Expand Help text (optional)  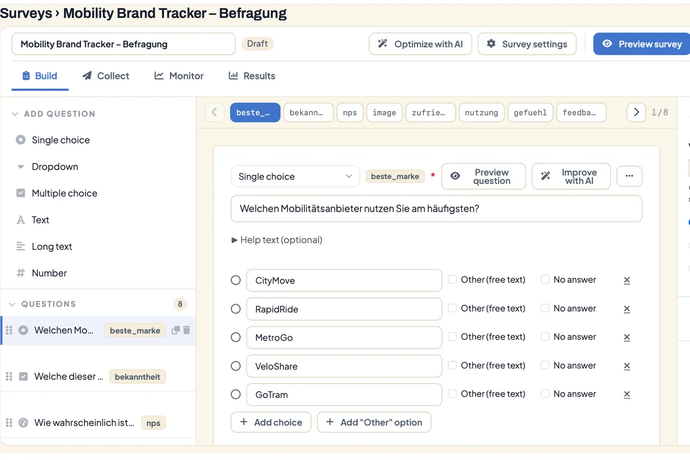[x=277, y=240]
